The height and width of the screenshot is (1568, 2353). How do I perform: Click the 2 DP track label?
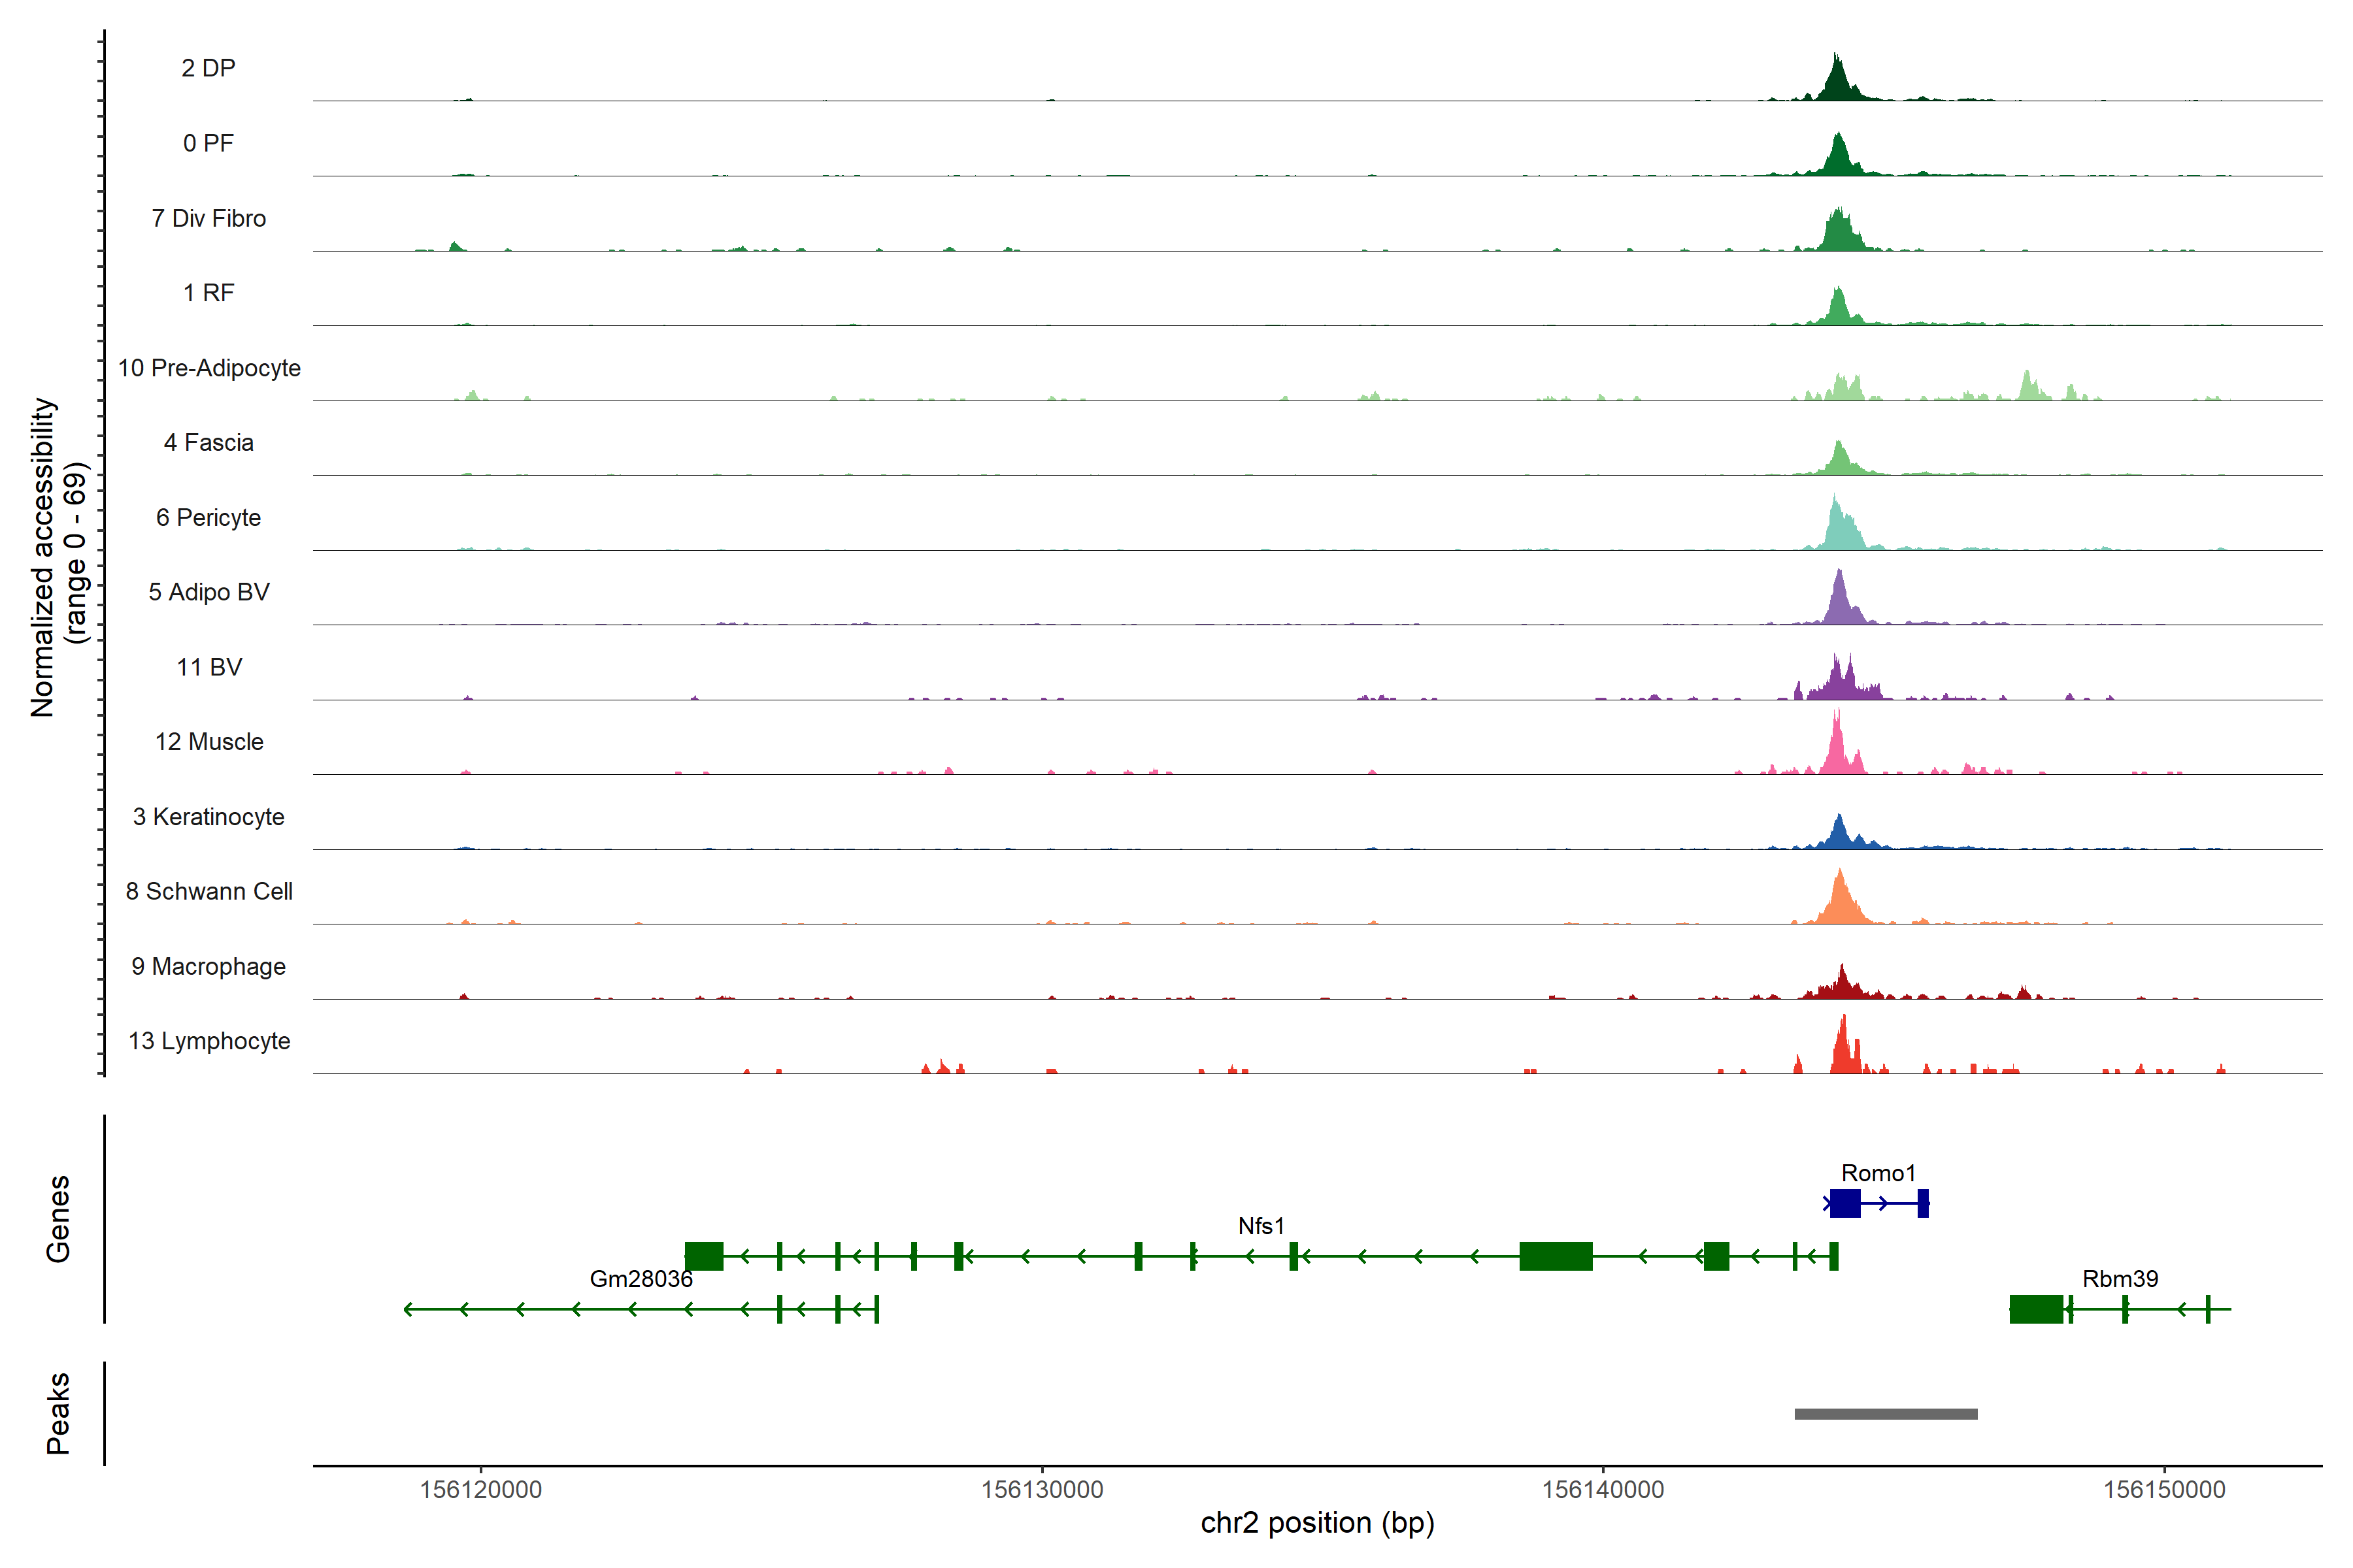(x=208, y=68)
